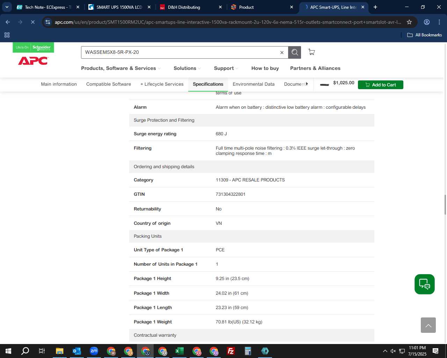Expand Products, Software & Services menu
Viewport: 447px width, 358px height.
click(x=121, y=68)
